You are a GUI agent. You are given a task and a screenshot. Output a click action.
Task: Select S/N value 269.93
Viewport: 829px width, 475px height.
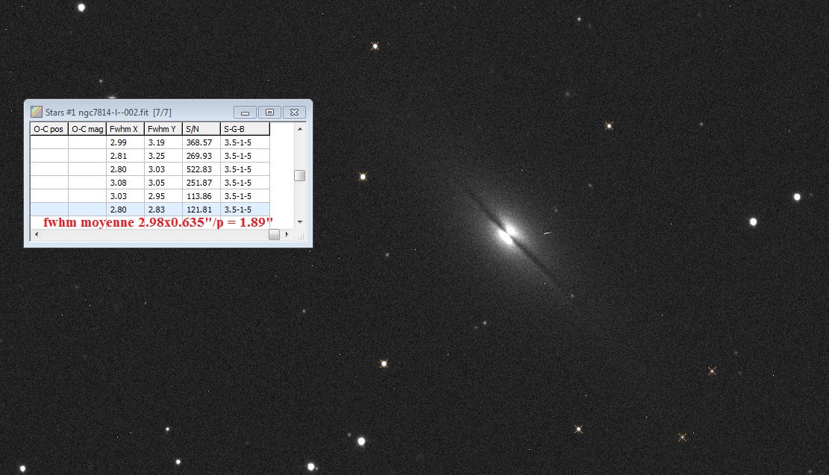tap(201, 156)
